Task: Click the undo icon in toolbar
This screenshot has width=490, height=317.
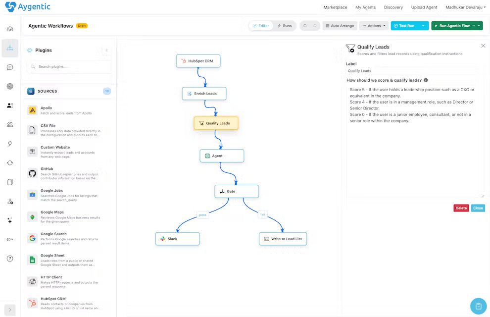Action: pyautogui.click(x=305, y=26)
